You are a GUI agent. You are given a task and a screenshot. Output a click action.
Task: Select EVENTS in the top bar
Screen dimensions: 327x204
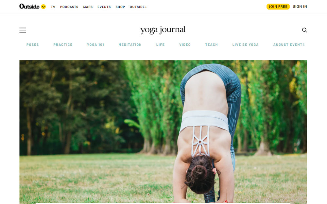pyautogui.click(x=104, y=7)
